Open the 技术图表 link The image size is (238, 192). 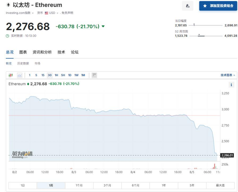point(228,75)
